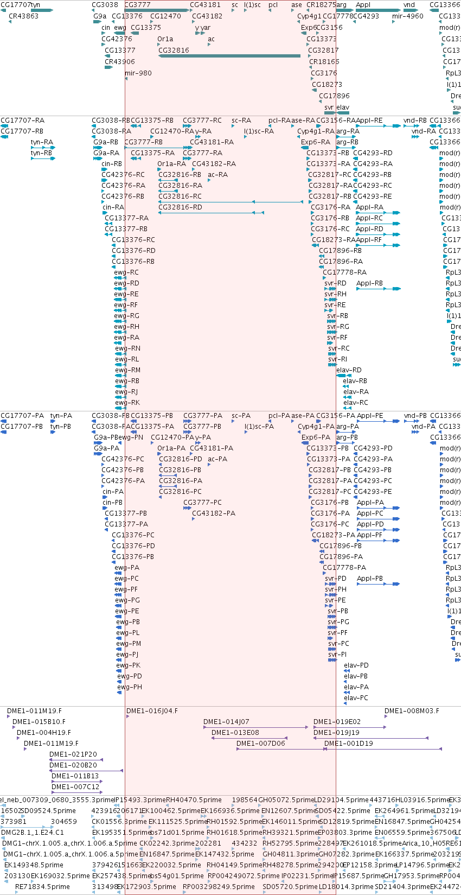Select the yar gene label

click(x=206, y=28)
